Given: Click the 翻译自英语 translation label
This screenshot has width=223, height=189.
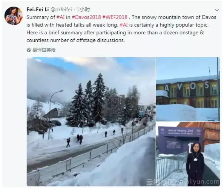Looking at the screenshot, I should (44, 50).
